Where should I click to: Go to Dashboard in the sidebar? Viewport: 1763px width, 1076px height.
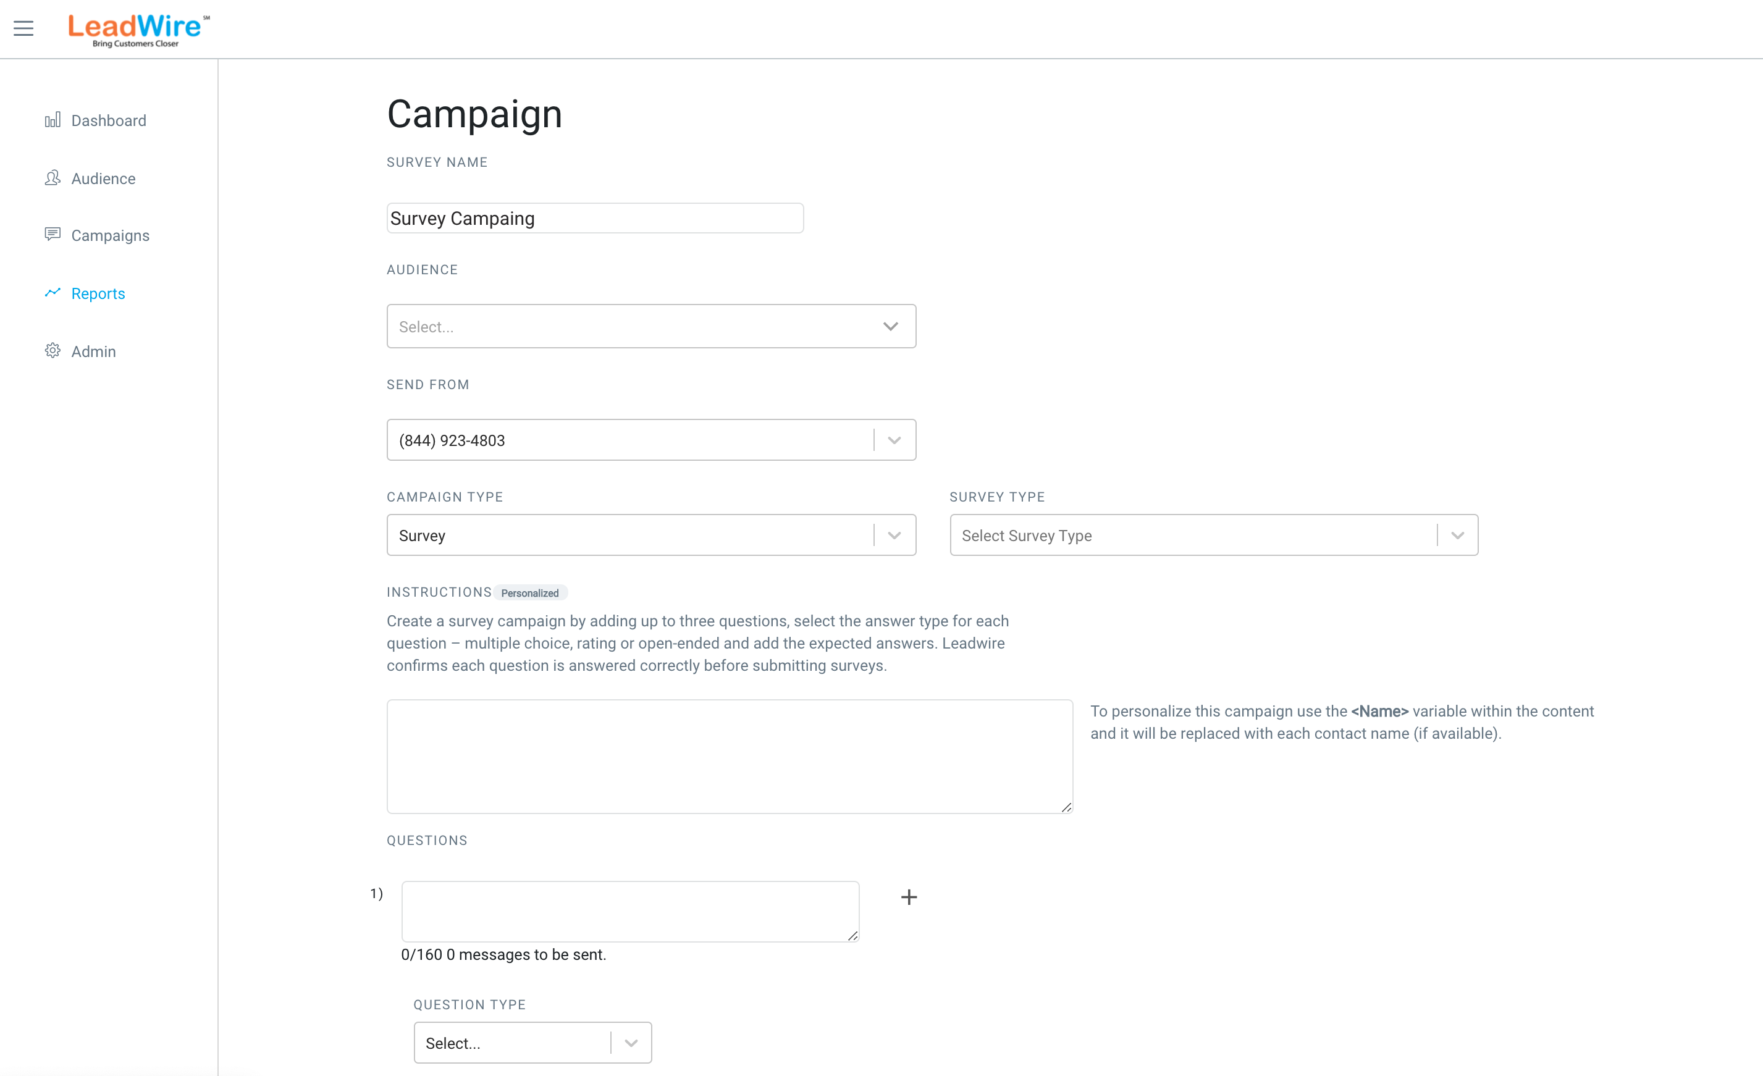click(x=109, y=120)
